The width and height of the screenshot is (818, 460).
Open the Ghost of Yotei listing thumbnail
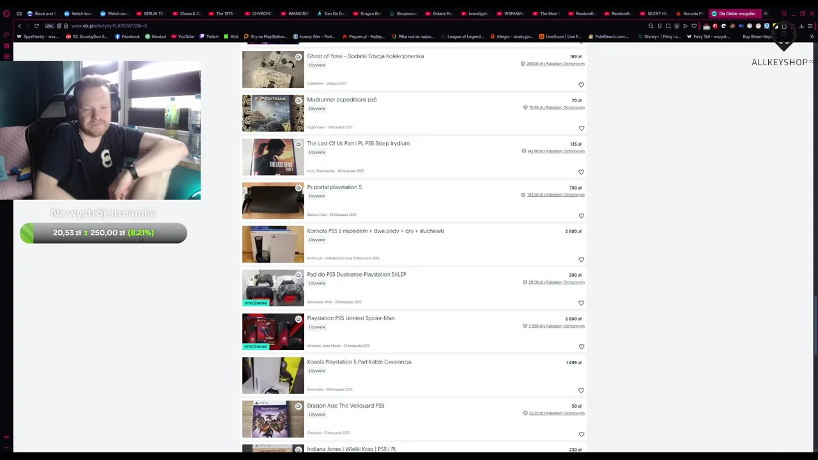click(x=273, y=70)
